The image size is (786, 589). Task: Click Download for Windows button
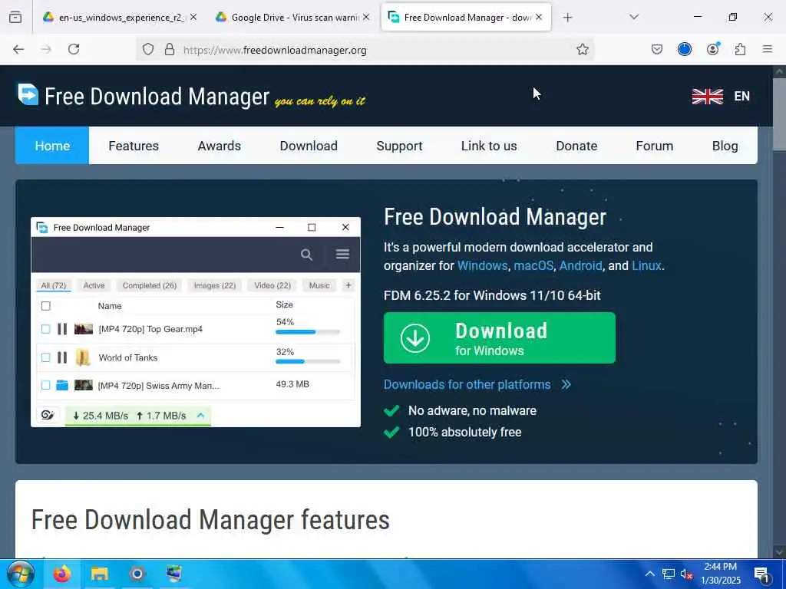[499, 337]
